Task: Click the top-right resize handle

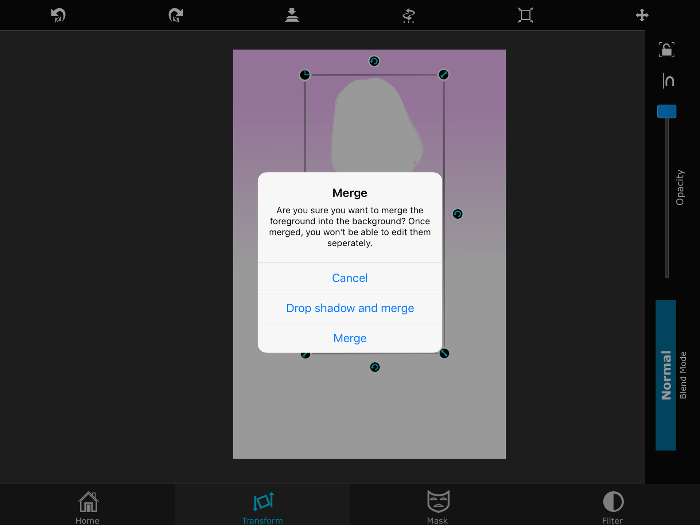Action: [443, 75]
